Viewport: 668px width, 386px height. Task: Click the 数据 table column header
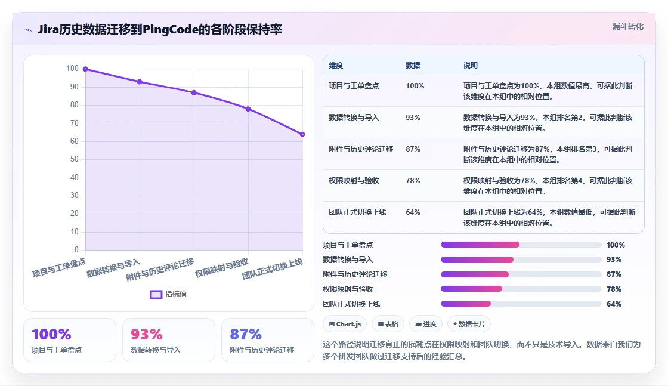(413, 66)
